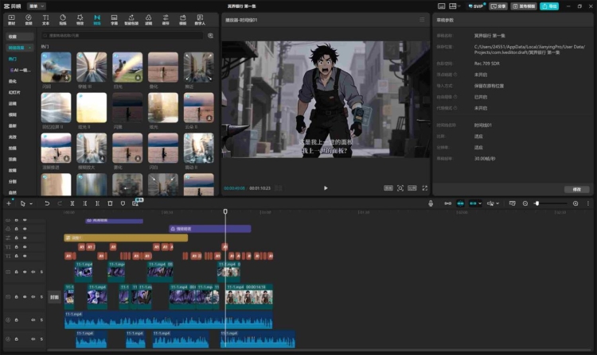Toggle lock on the first audio track
The image size is (597, 355).
coord(17,320)
